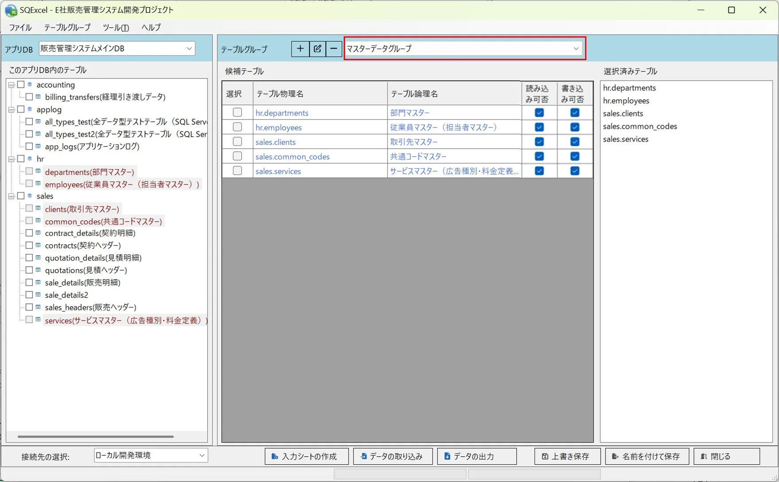The width and height of the screenshot is (779, 482).
Task: Collapse the sales schema tree node
Action: (x=12, y=196)
